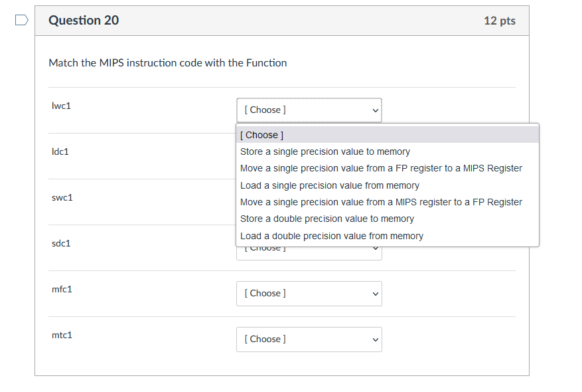Open the dropdown next to mtc1
The width and height of the screenshot is (582, 392).
pyautogui.click(x=309, y=339)
